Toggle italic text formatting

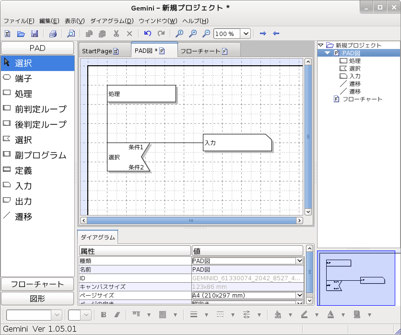point(117,314)
